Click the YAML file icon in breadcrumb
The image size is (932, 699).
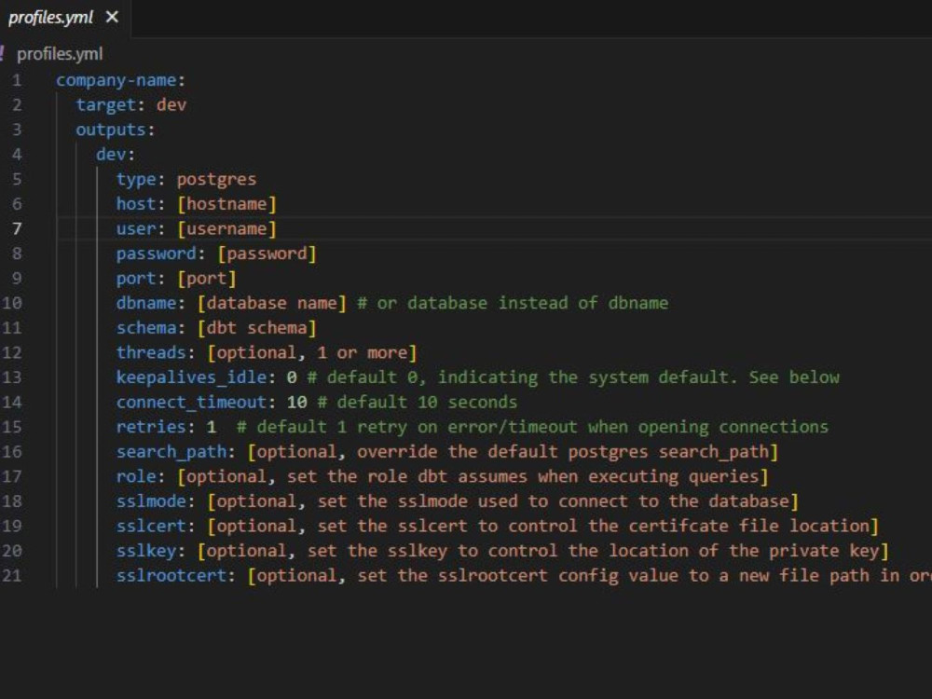pos(3,53)
